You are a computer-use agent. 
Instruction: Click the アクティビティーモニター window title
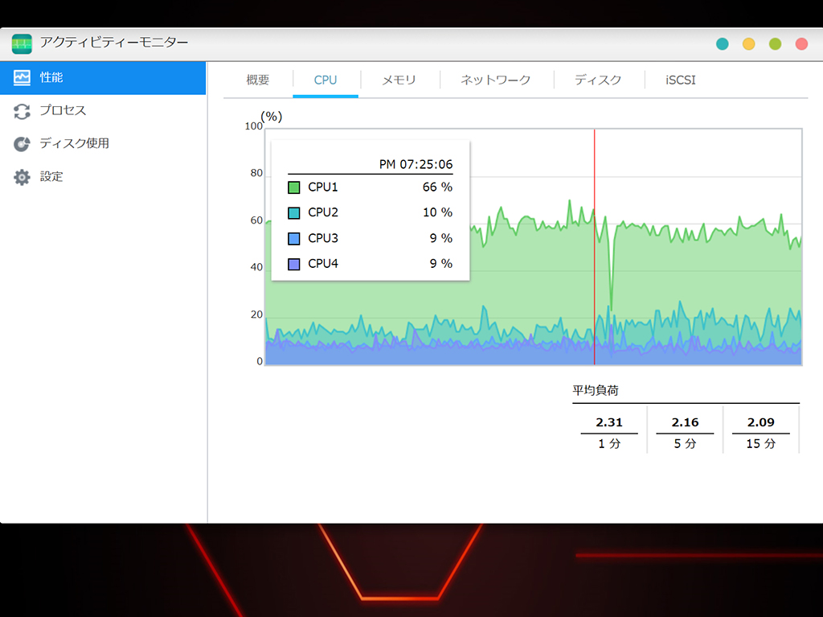click(x=114, y=43)
